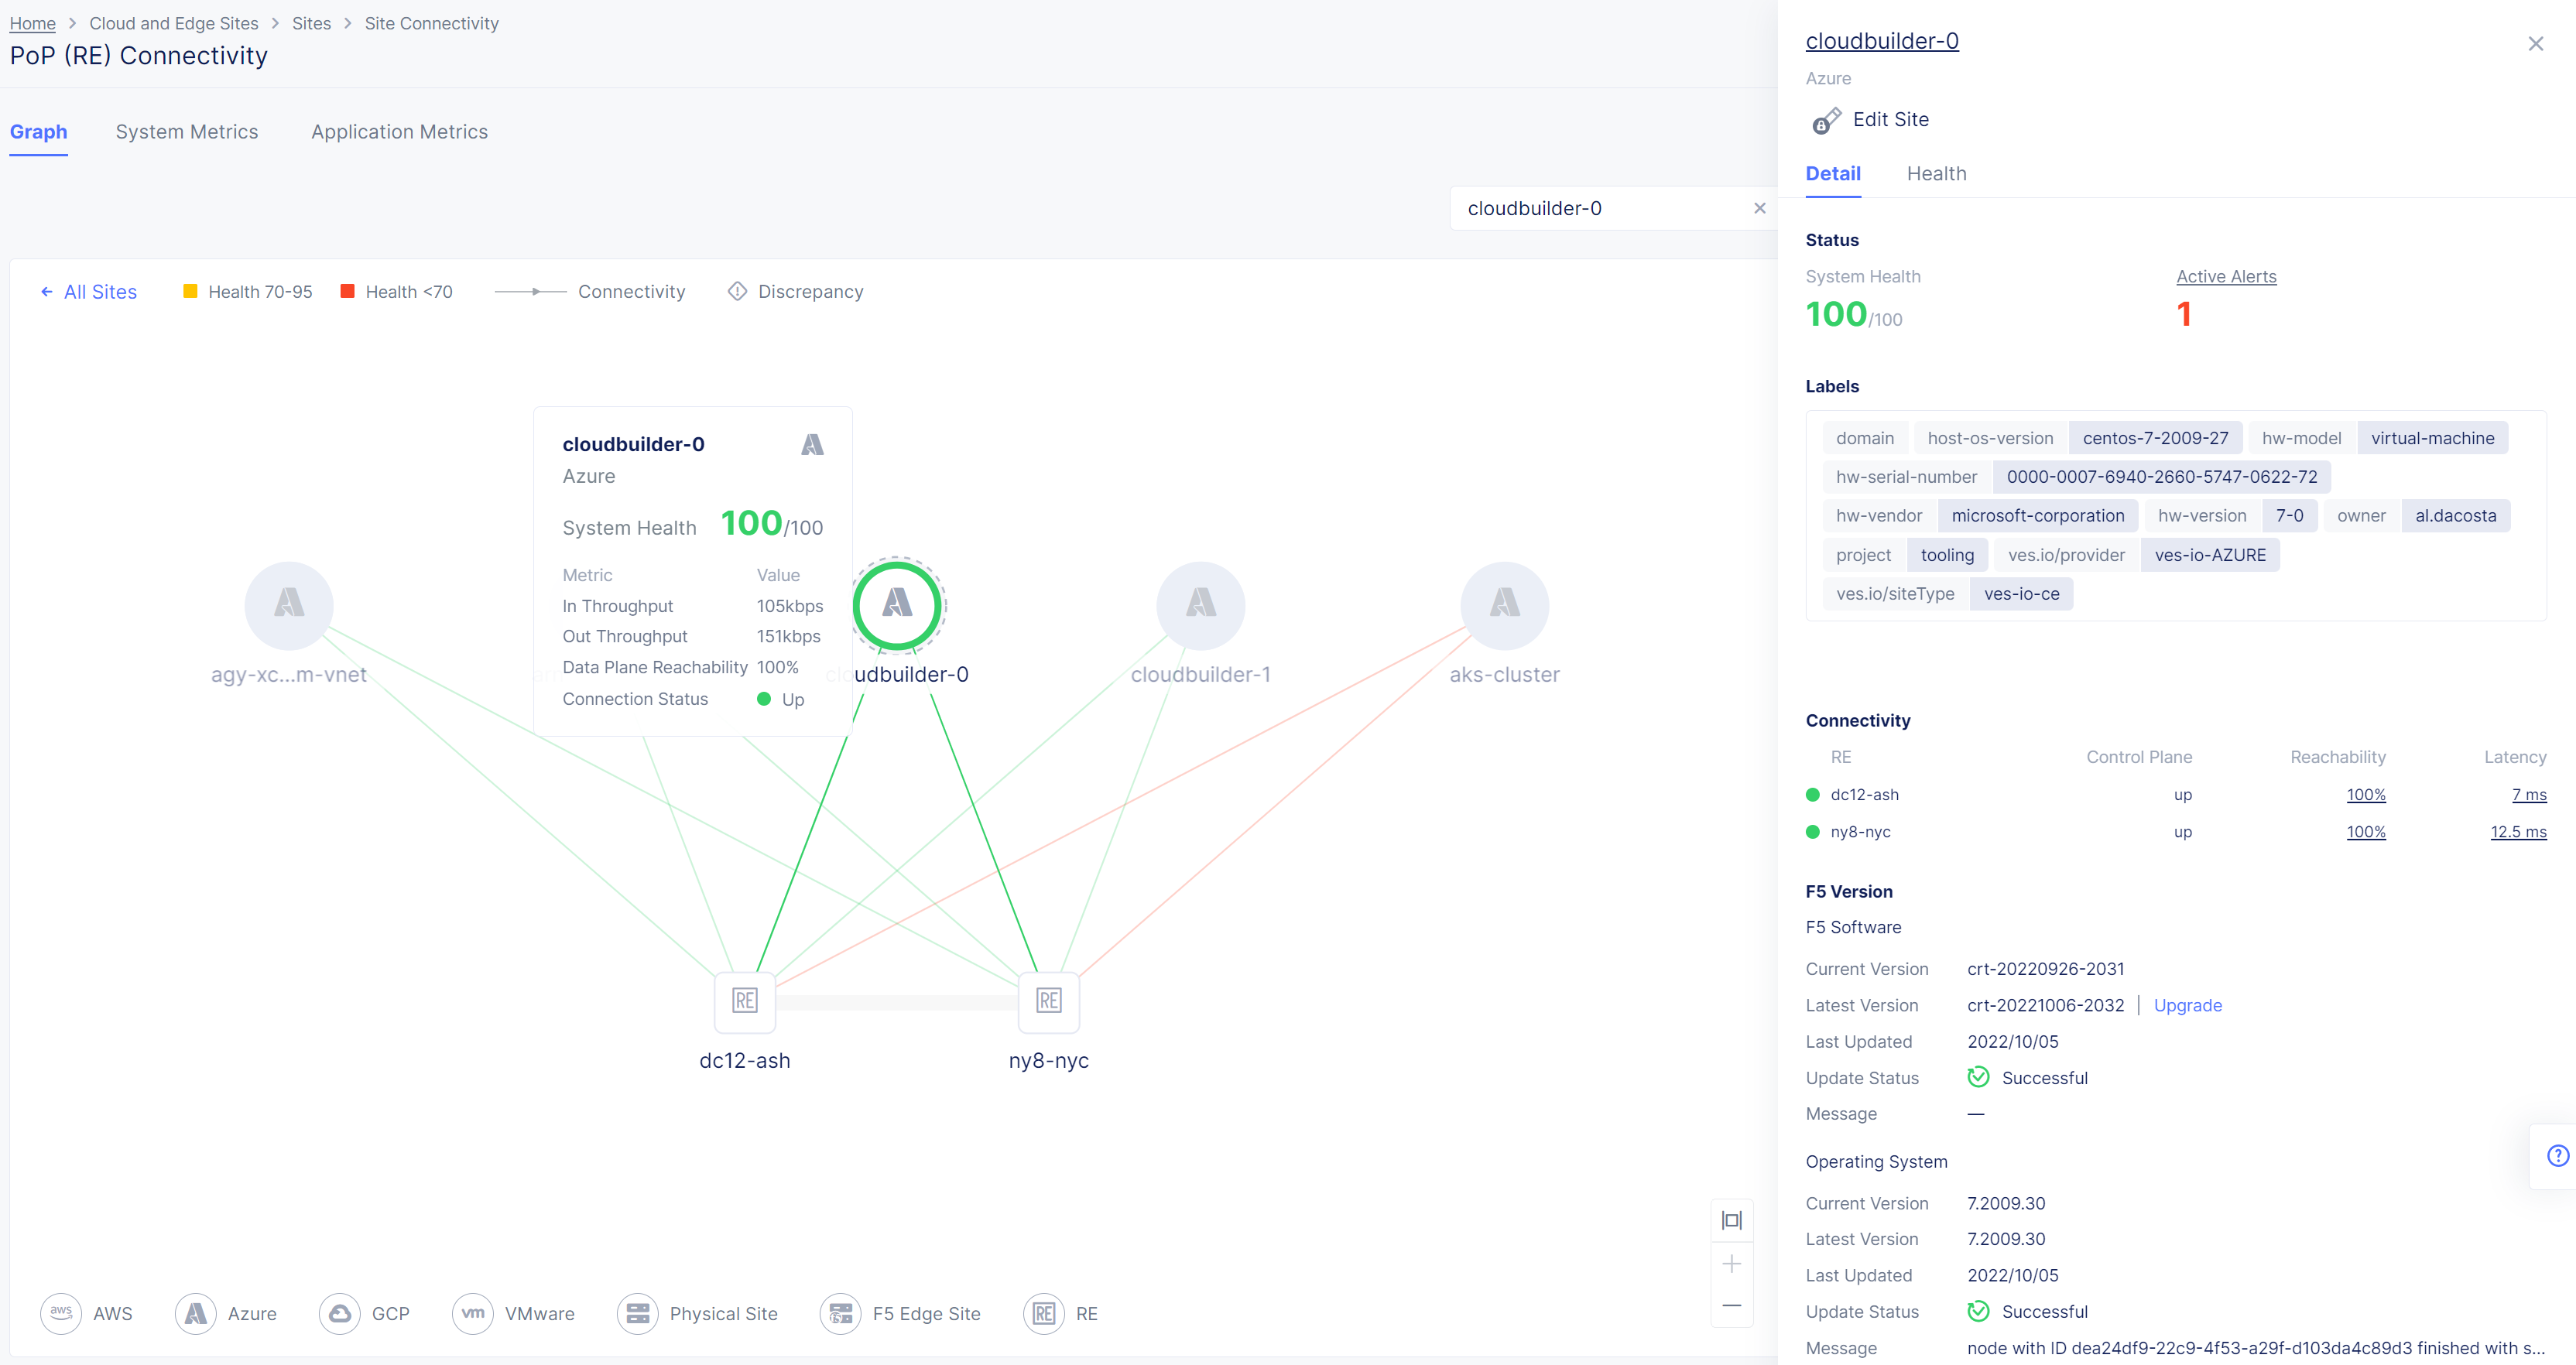Go back via All Sites link
The height and width of the screenshot is (1365, 2576).
88,292
